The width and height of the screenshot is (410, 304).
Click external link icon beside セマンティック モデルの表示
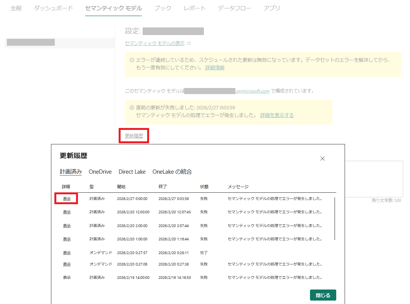(189, 43)
